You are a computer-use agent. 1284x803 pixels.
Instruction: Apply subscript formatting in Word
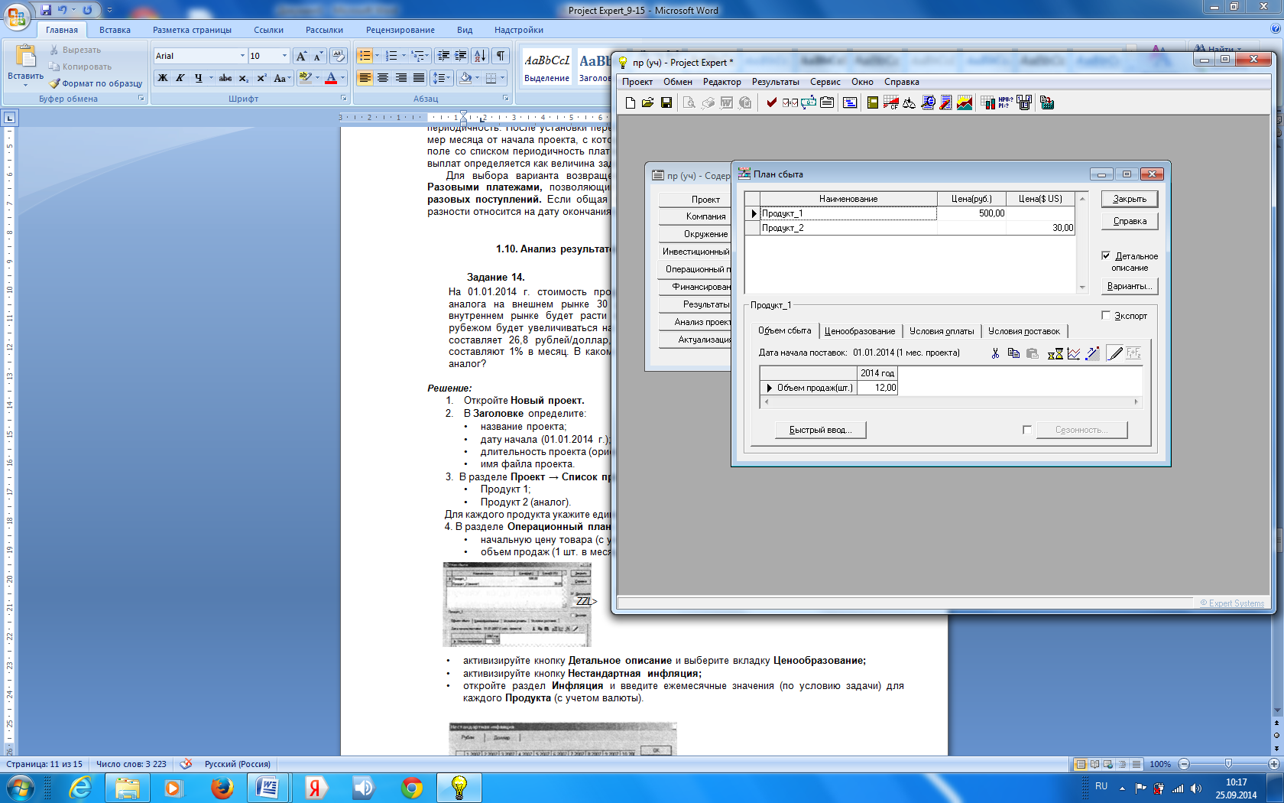tap(243, 78)
